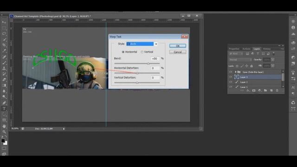Screen dimensions: 297x167
Task: Toggle Lock position icon
Action: (x=246, y=66)
